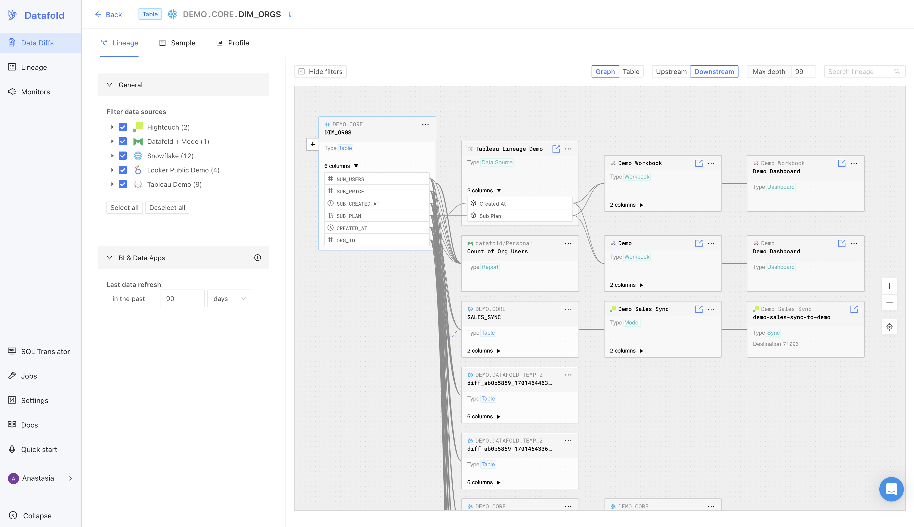Image resolution: width=914 pixels, height=527 pixels.
Task: Zoom out of the lineage graph
Action: point(890,302)
